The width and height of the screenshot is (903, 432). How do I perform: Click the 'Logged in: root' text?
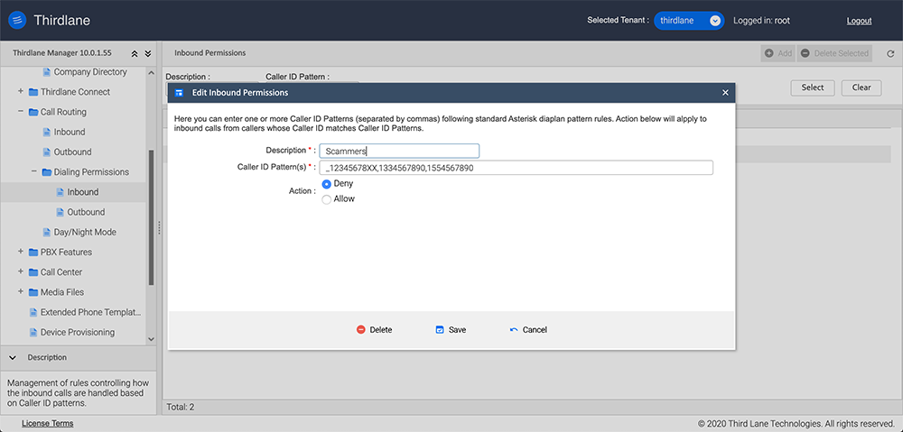761,21
